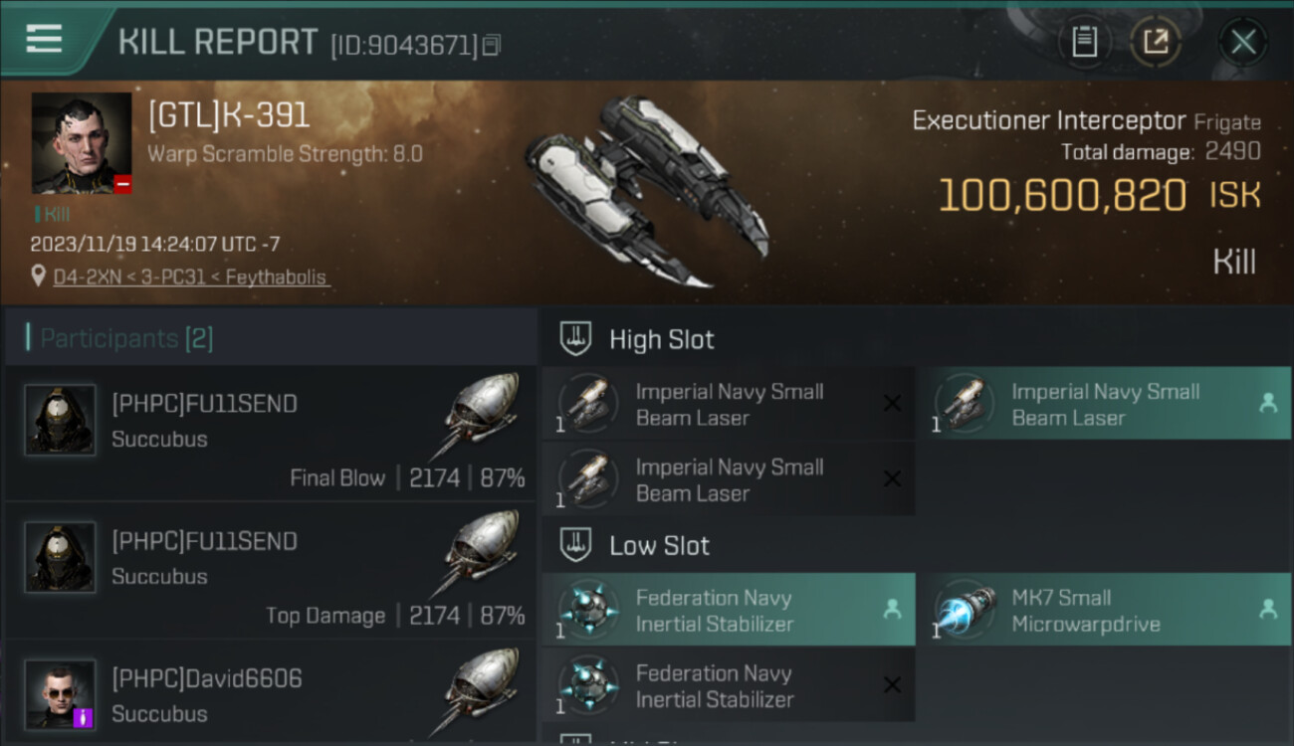Viewport: 1294px width, 746px height.
Task: Click the Executioner Interceptor ship image
Action: tap(645, 191)
